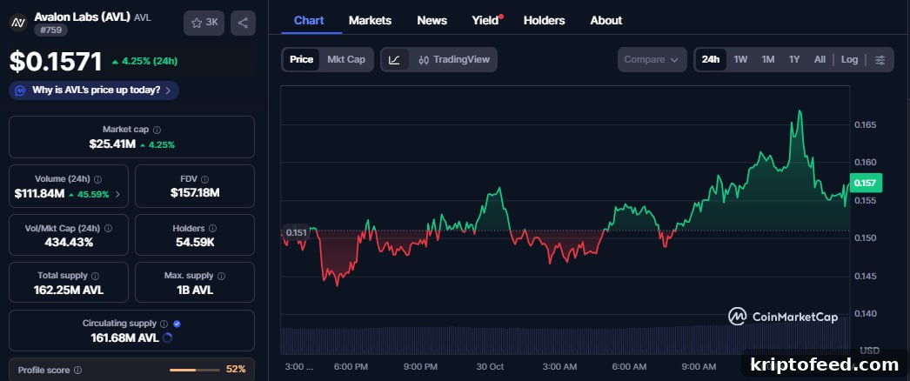This screenshot has height=381, width=910.
Task: Click the volume bars below chart
Action: [565, 340]
